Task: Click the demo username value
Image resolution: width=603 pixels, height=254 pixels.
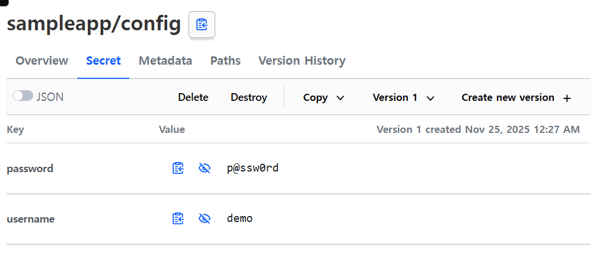Action: click(x=240, y=218)
